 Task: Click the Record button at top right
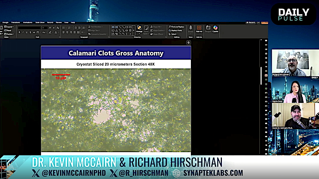[251, 22]
